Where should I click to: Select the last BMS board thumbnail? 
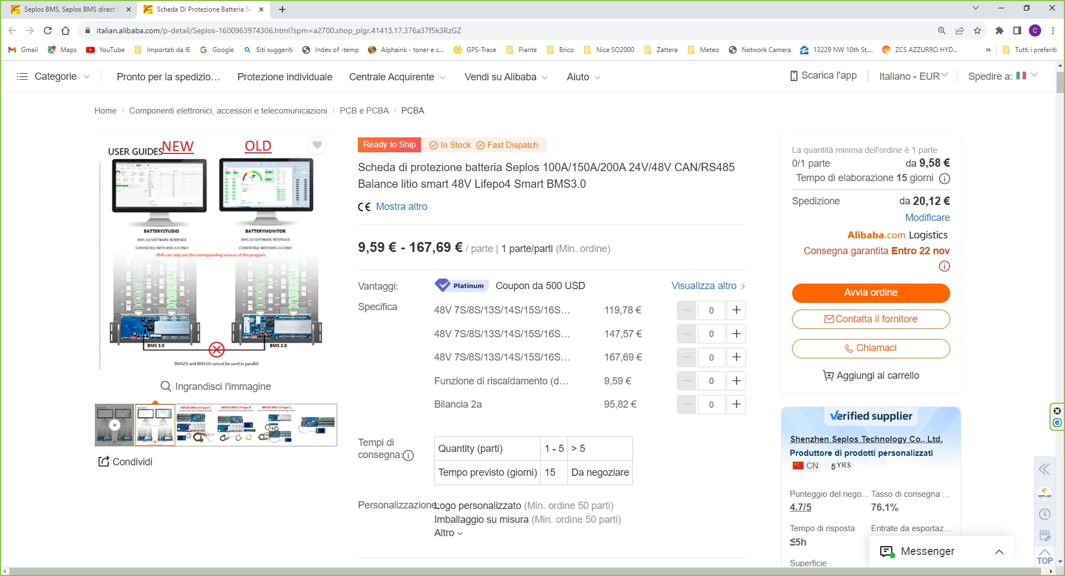(317, 425)
